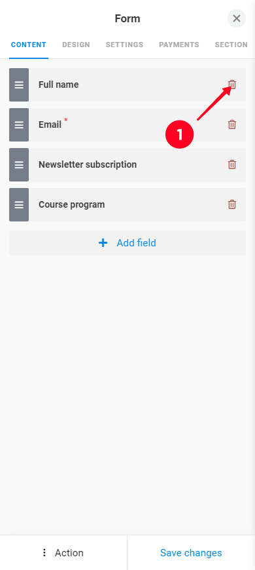Expand the Email field row
Screen dimensions: 255x570
click(127, 124)
